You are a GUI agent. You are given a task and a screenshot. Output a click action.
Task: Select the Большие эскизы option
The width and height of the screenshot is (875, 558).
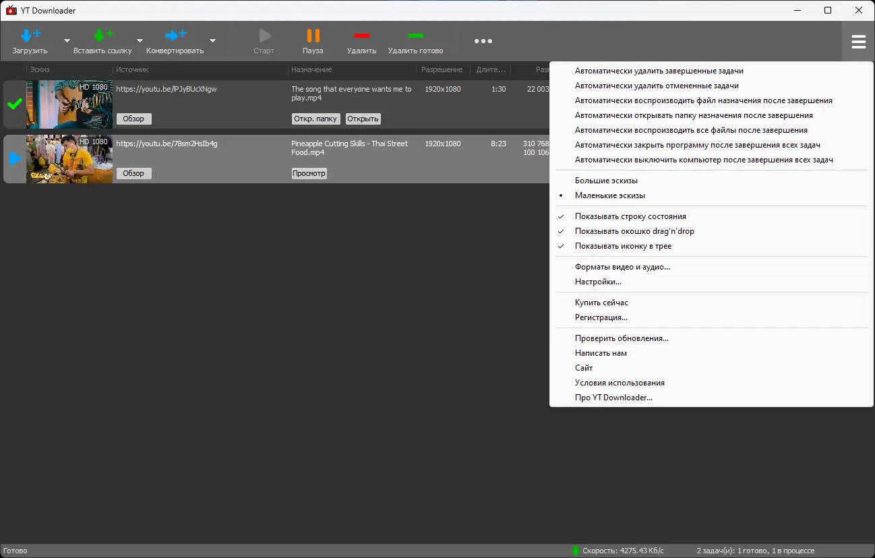[x=711, y=181]
